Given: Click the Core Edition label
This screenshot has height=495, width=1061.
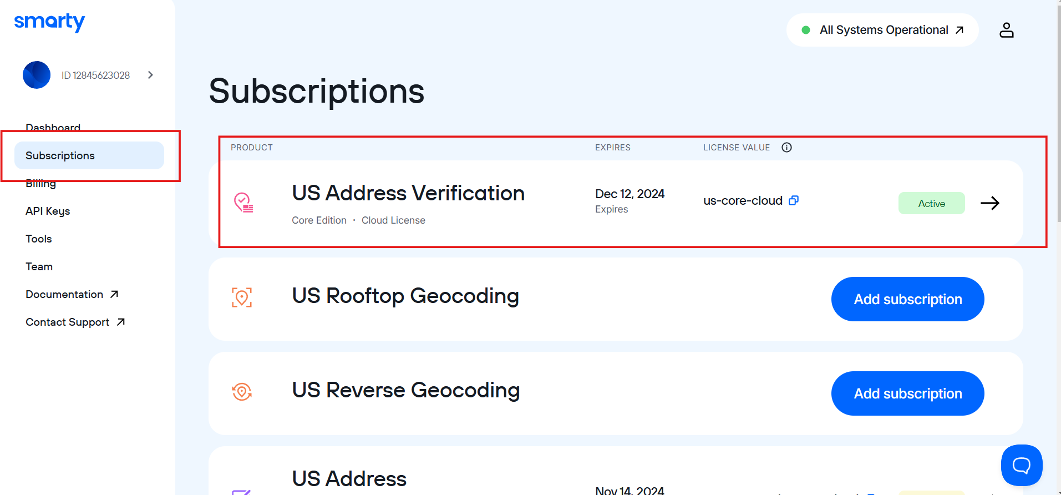Looking at the screenshot, I should (319, 220).
